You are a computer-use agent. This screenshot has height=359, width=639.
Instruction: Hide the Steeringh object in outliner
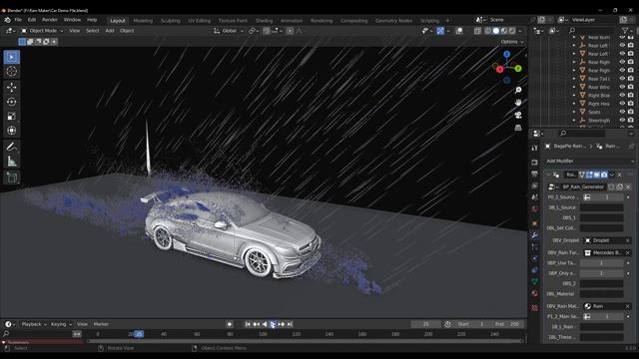point(622,120)
